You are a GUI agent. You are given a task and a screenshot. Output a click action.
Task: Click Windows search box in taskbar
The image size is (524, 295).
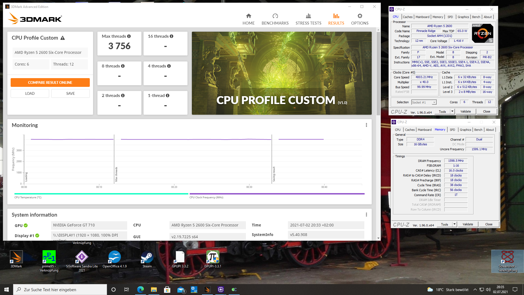60,290
